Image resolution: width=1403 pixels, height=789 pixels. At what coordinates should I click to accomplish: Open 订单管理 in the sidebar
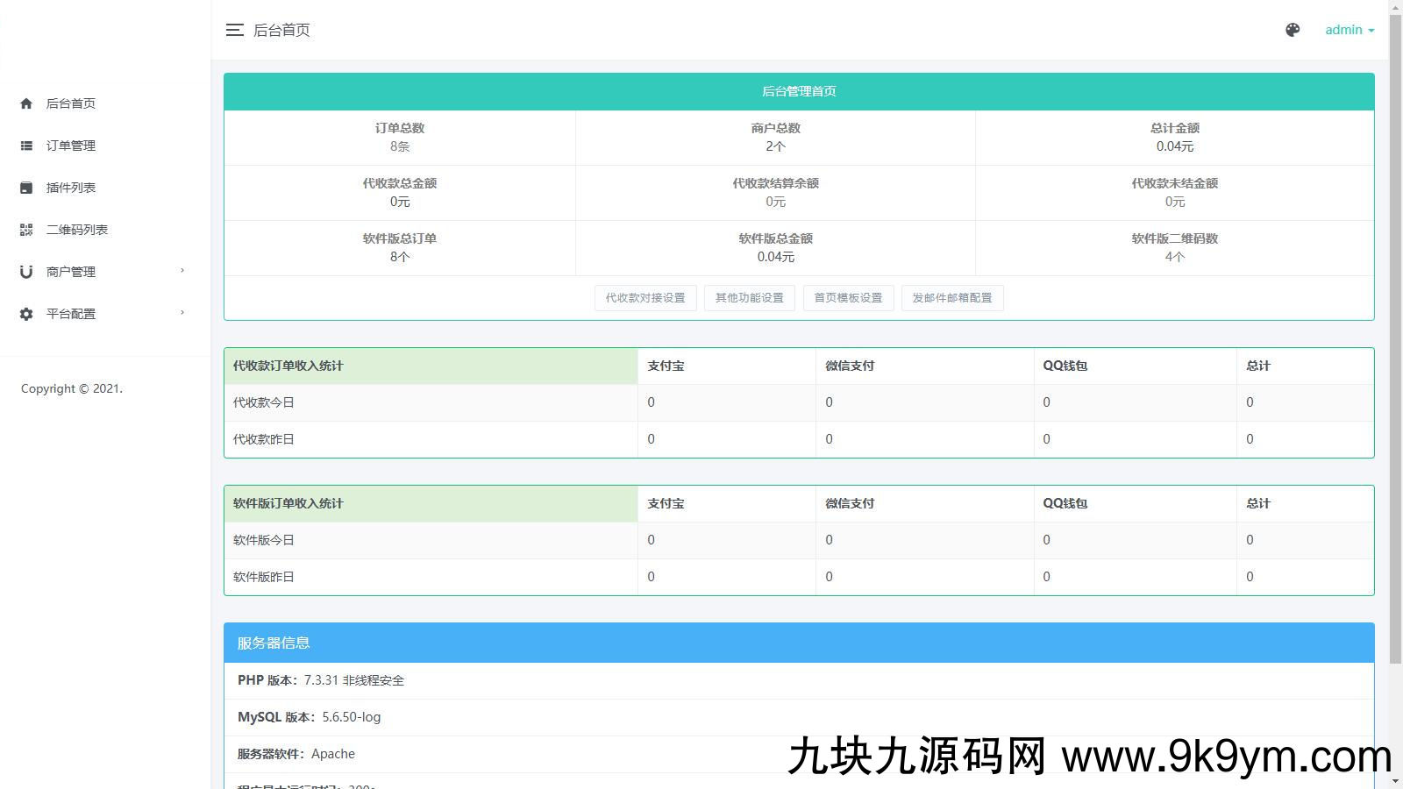[71, 146]
